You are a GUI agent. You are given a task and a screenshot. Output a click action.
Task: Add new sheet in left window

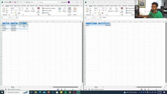click(x=20, y=87)
